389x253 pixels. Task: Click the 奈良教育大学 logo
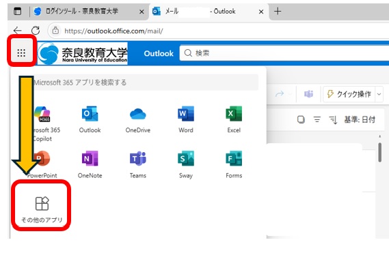tap(83, 53)
